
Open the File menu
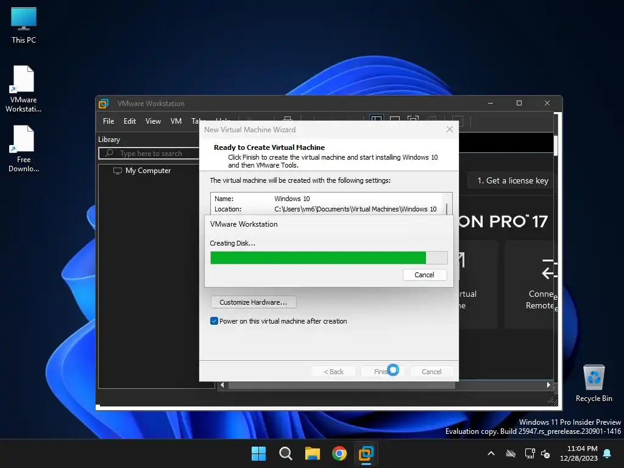pos(108,121)
